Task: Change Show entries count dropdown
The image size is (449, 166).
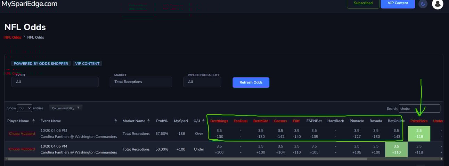Action: (x=24, y=108)
